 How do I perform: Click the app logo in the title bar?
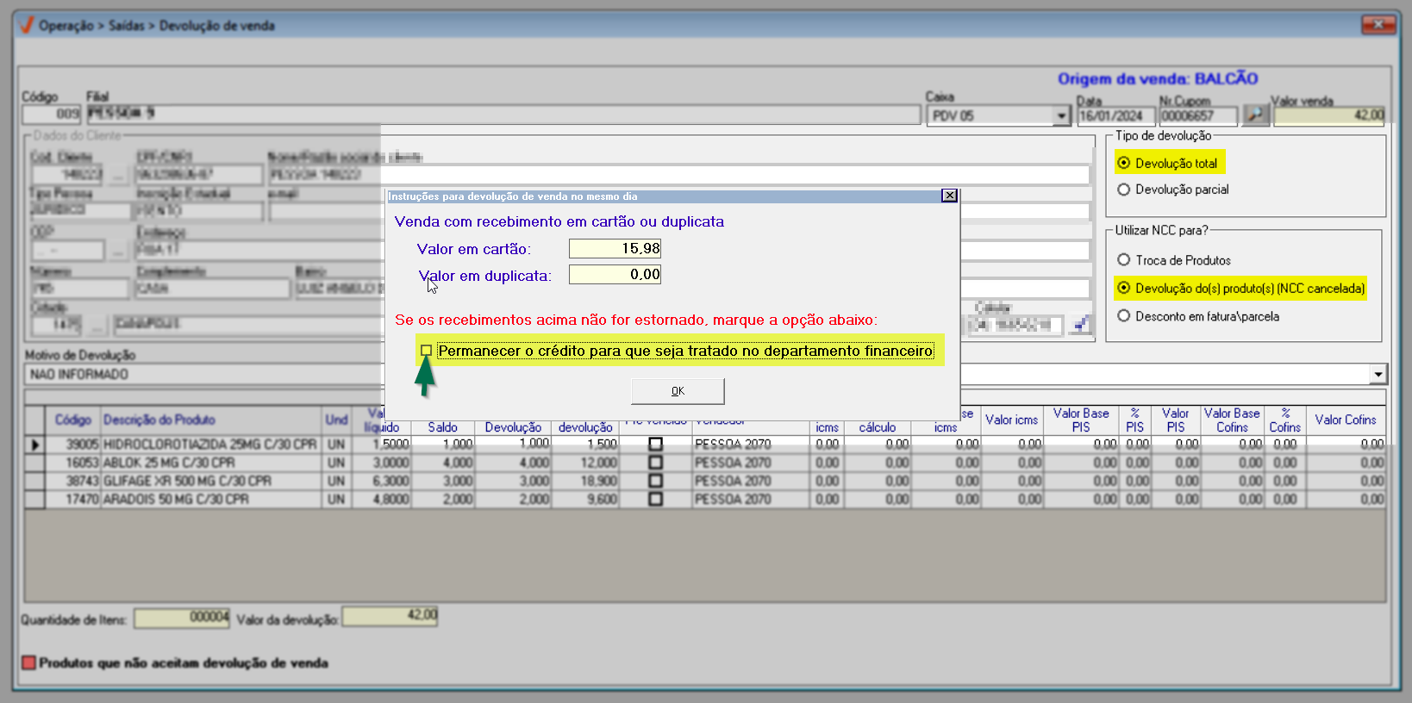point(26,25)
